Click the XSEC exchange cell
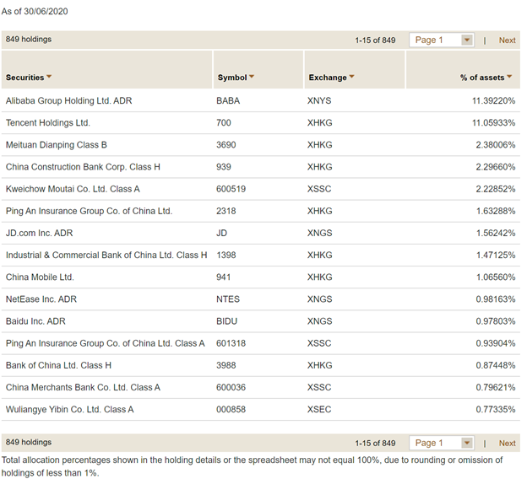This screenshot has width=527, height=479. point(319,410)
